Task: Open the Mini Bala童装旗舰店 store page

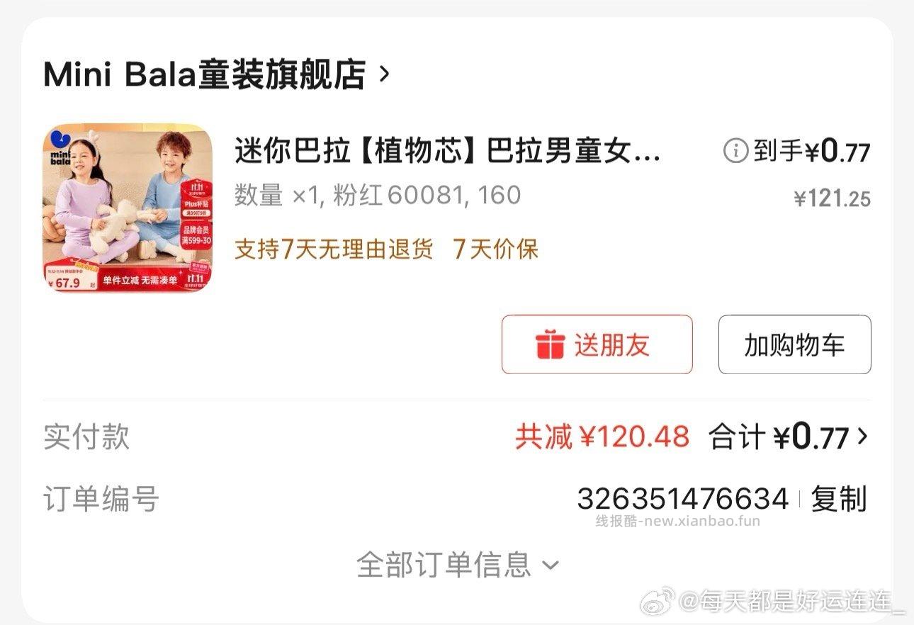Action: 204,74
